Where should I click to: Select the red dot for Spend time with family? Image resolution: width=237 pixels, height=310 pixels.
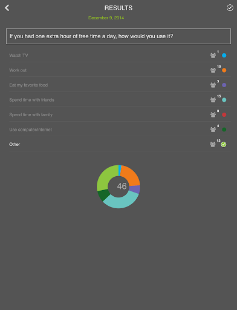[224, 114]
